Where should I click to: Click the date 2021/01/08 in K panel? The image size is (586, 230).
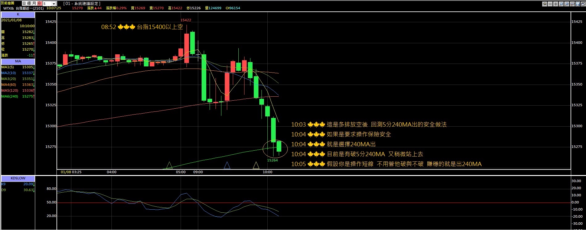tap(11, 20)
